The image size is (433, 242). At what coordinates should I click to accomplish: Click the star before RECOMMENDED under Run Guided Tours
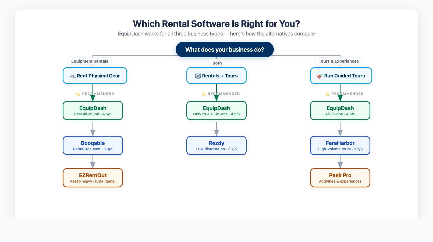pyautogui.click(x=328, y=94)
